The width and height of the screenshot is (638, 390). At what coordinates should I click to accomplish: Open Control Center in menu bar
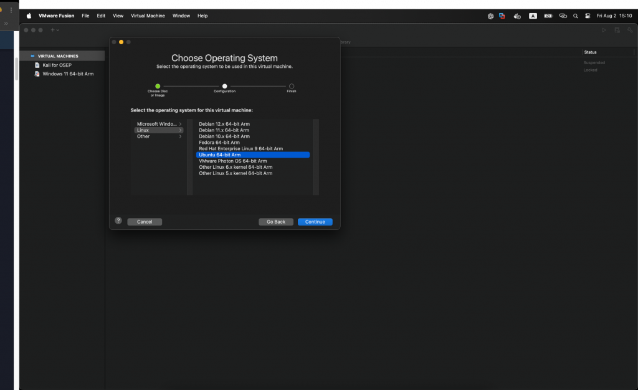(x=588, y=16)
